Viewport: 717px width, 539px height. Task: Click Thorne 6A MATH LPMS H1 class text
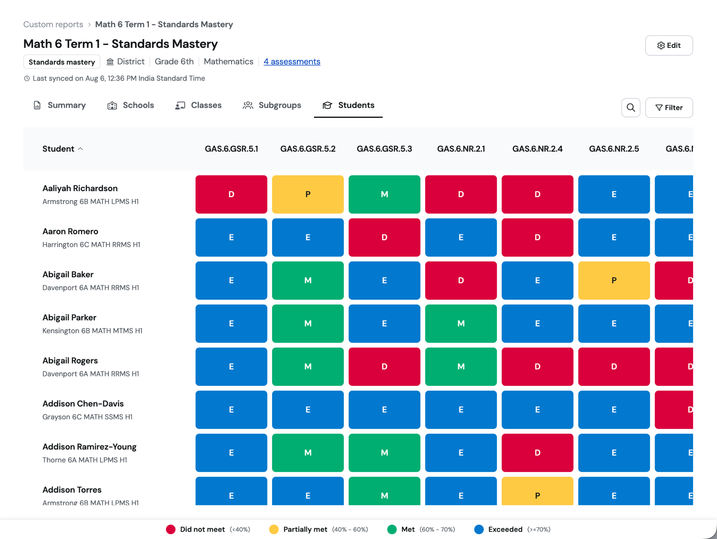pos(85,460)
